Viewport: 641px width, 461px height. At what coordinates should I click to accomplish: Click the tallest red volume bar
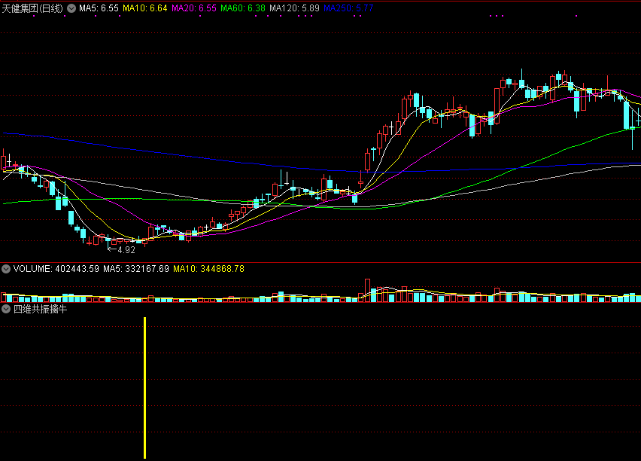(367, 291)
